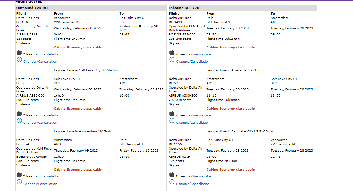Click the info icon for inbound flight DL 57

172,121
